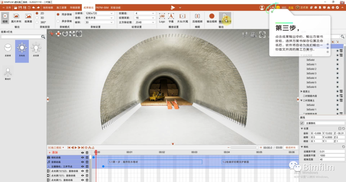Activate the rotate tool in viewport toolbar

(x=65, y=34)
